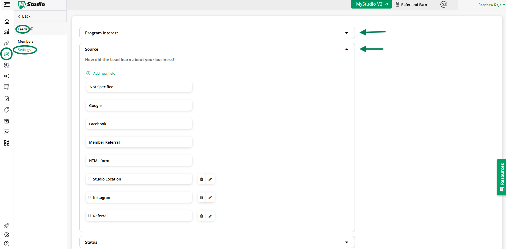Screen dimensions: 506x249
Task: Open the Ranshaw Dojo account dropdown
Action: click(x=491, y=5)
